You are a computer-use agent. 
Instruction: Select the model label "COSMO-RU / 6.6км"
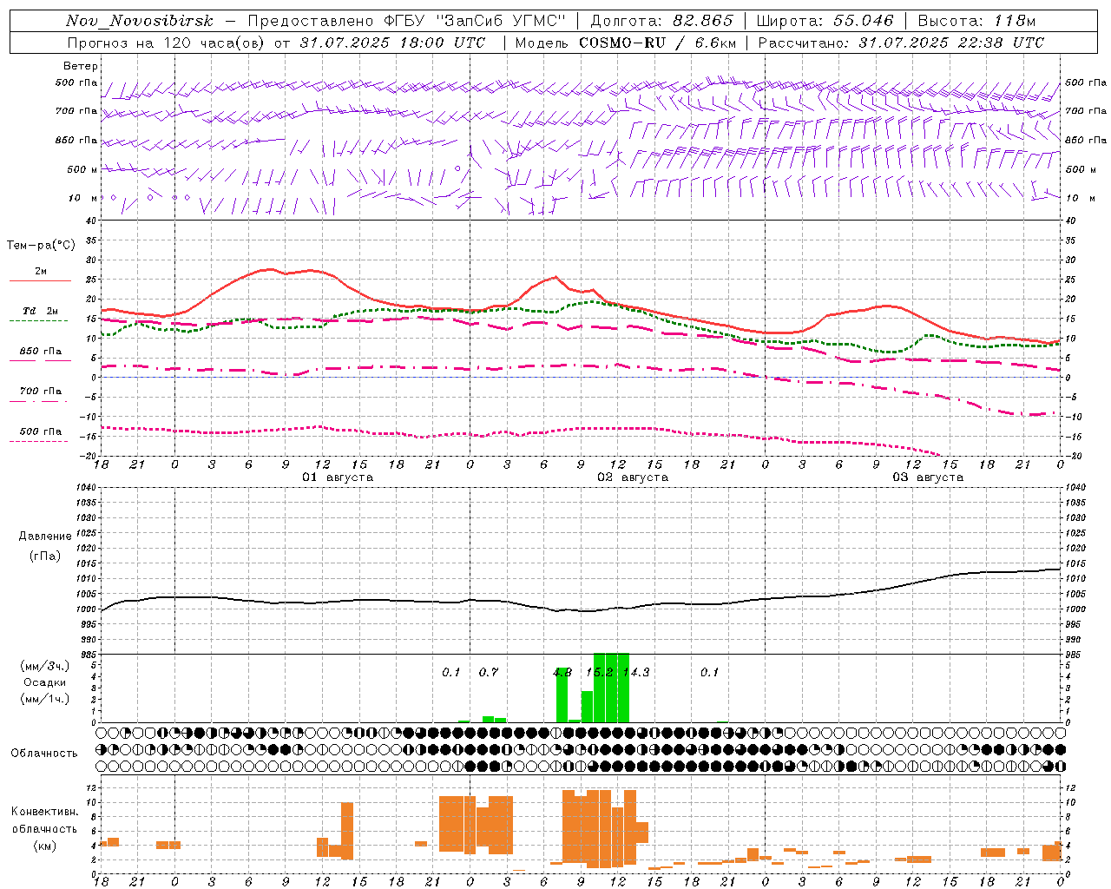(658, 43)
